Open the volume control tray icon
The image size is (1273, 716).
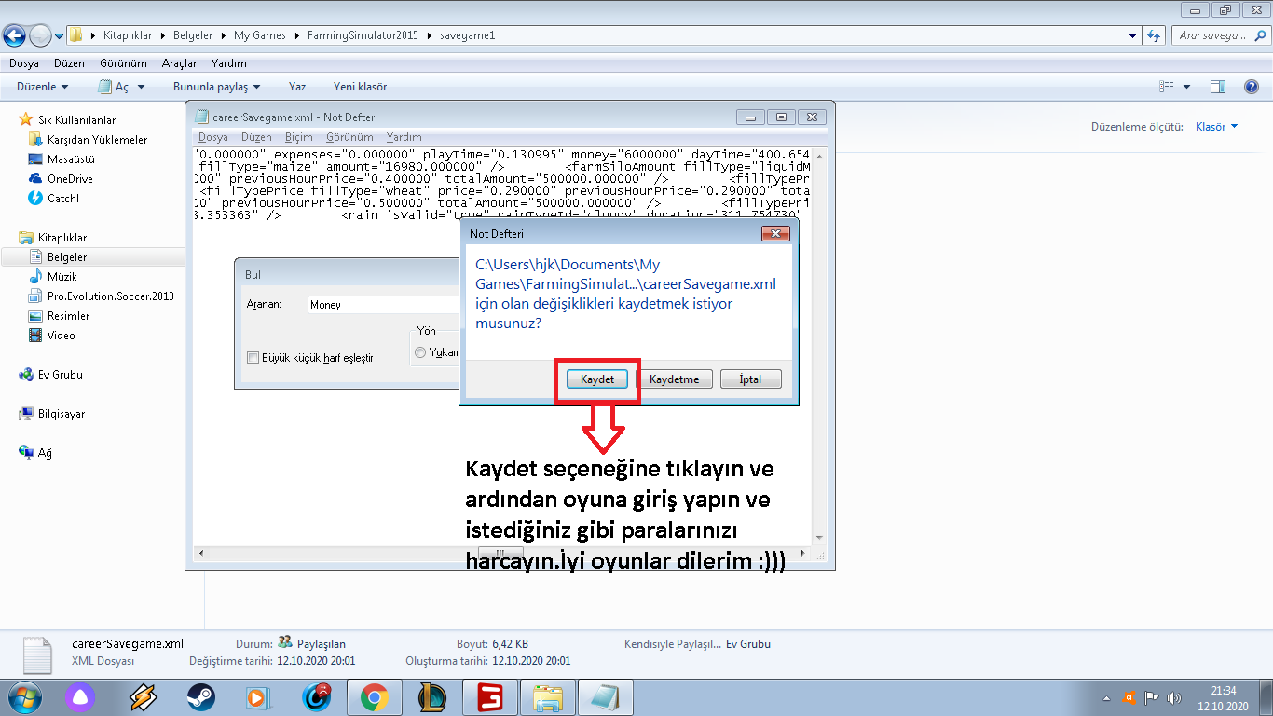(1173, 697)
